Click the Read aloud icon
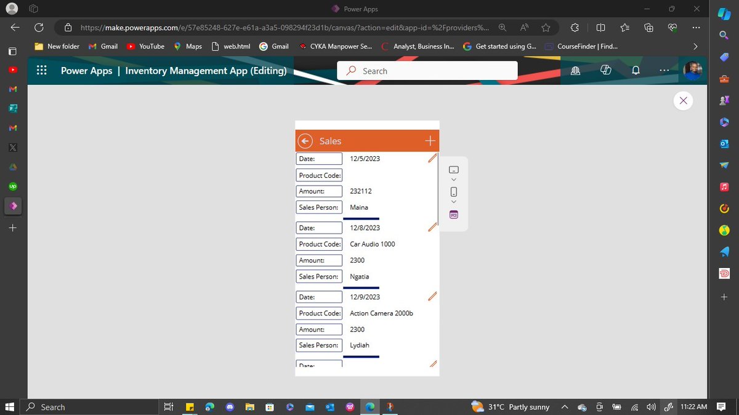The image size is (739, 415). pos(524,27)
